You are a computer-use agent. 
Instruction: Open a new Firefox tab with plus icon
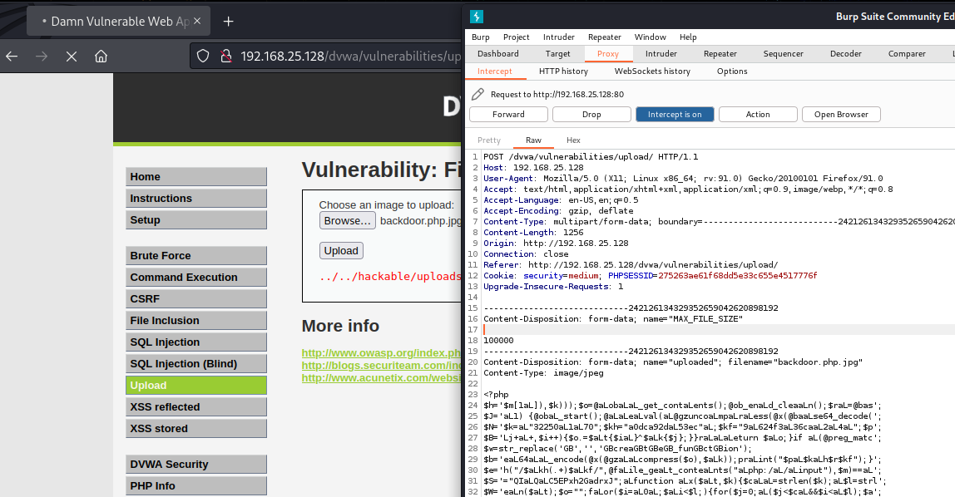(x=229, y=22)
